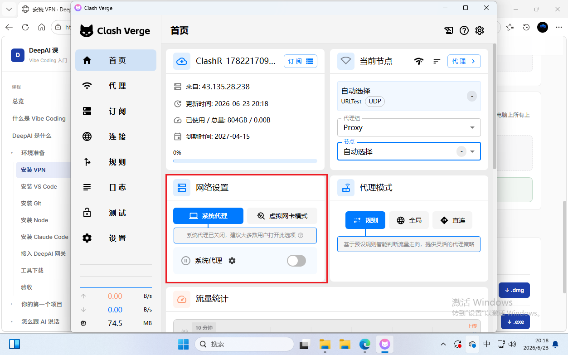This screenshot has height=355, width=568.
Task: Open Clash Verge taskbar icon
Action: (385, 344)
